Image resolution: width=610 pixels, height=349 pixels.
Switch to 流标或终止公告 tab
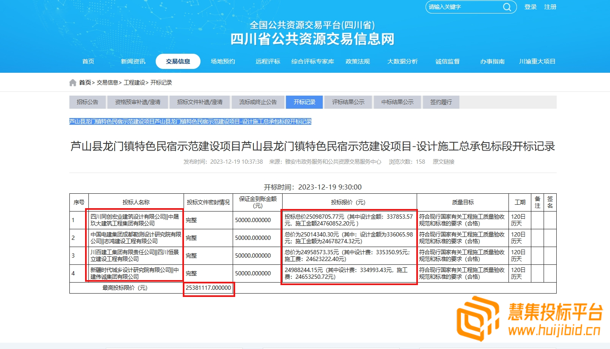click(x=258, y=102)
